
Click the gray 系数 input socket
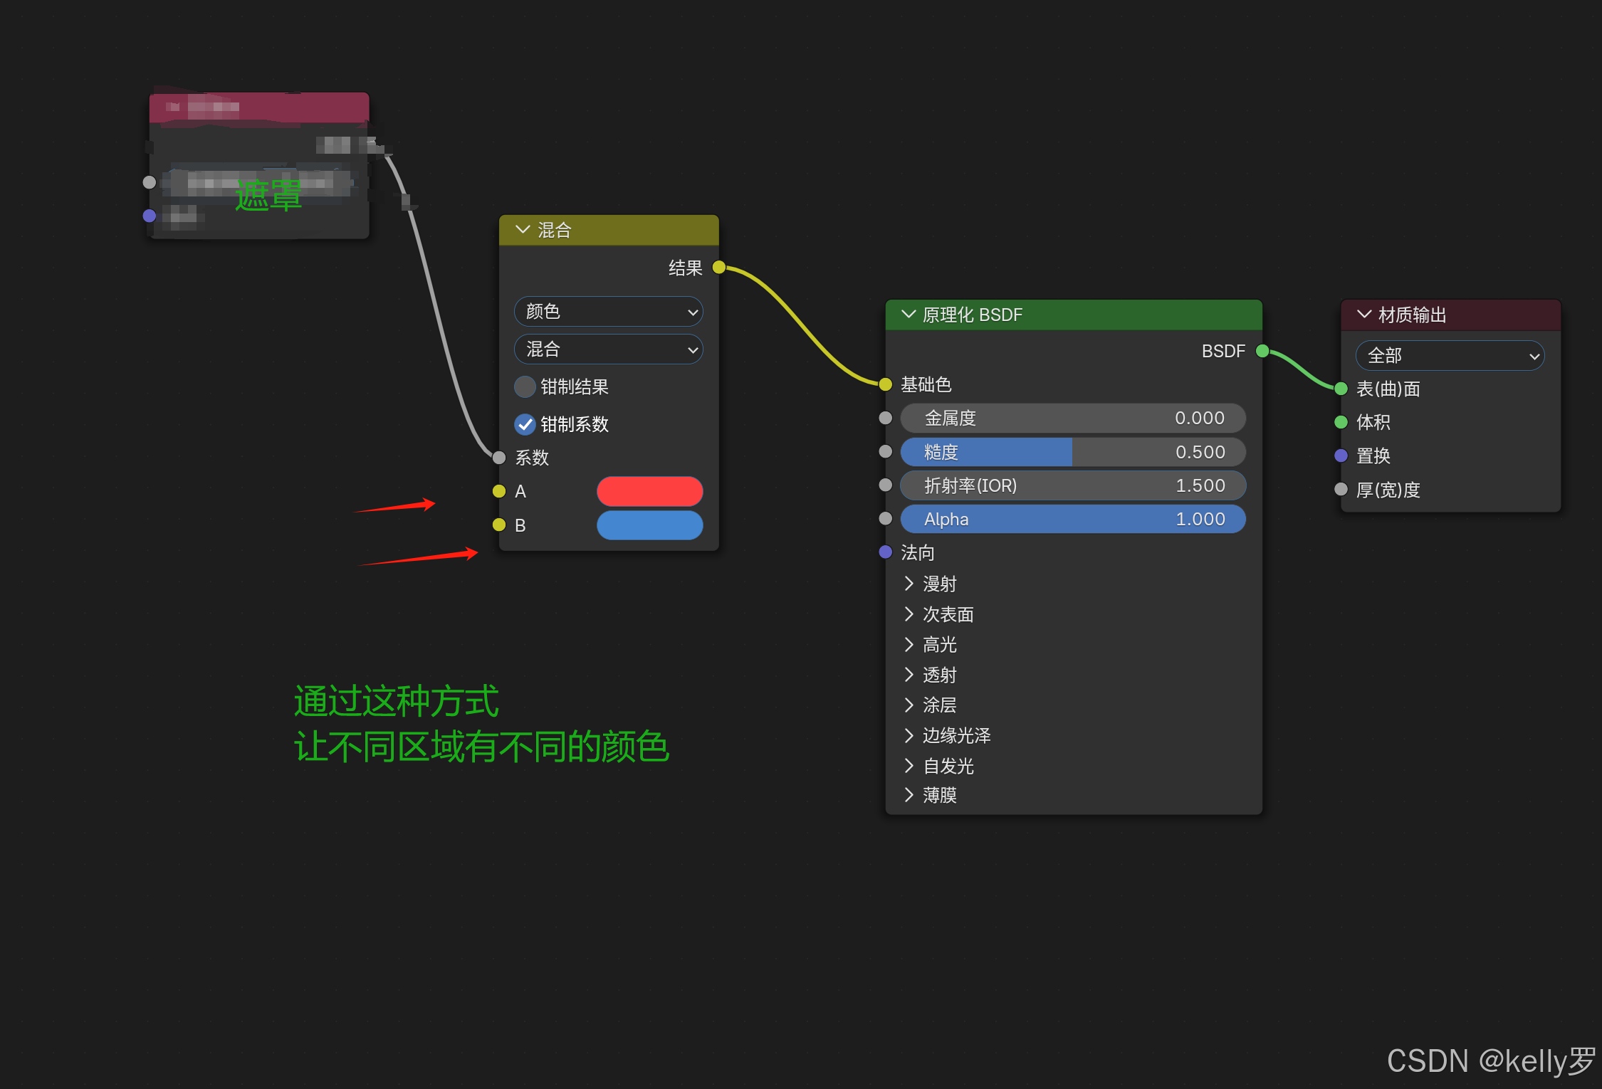pyautogui.click(x=499, y=457)
